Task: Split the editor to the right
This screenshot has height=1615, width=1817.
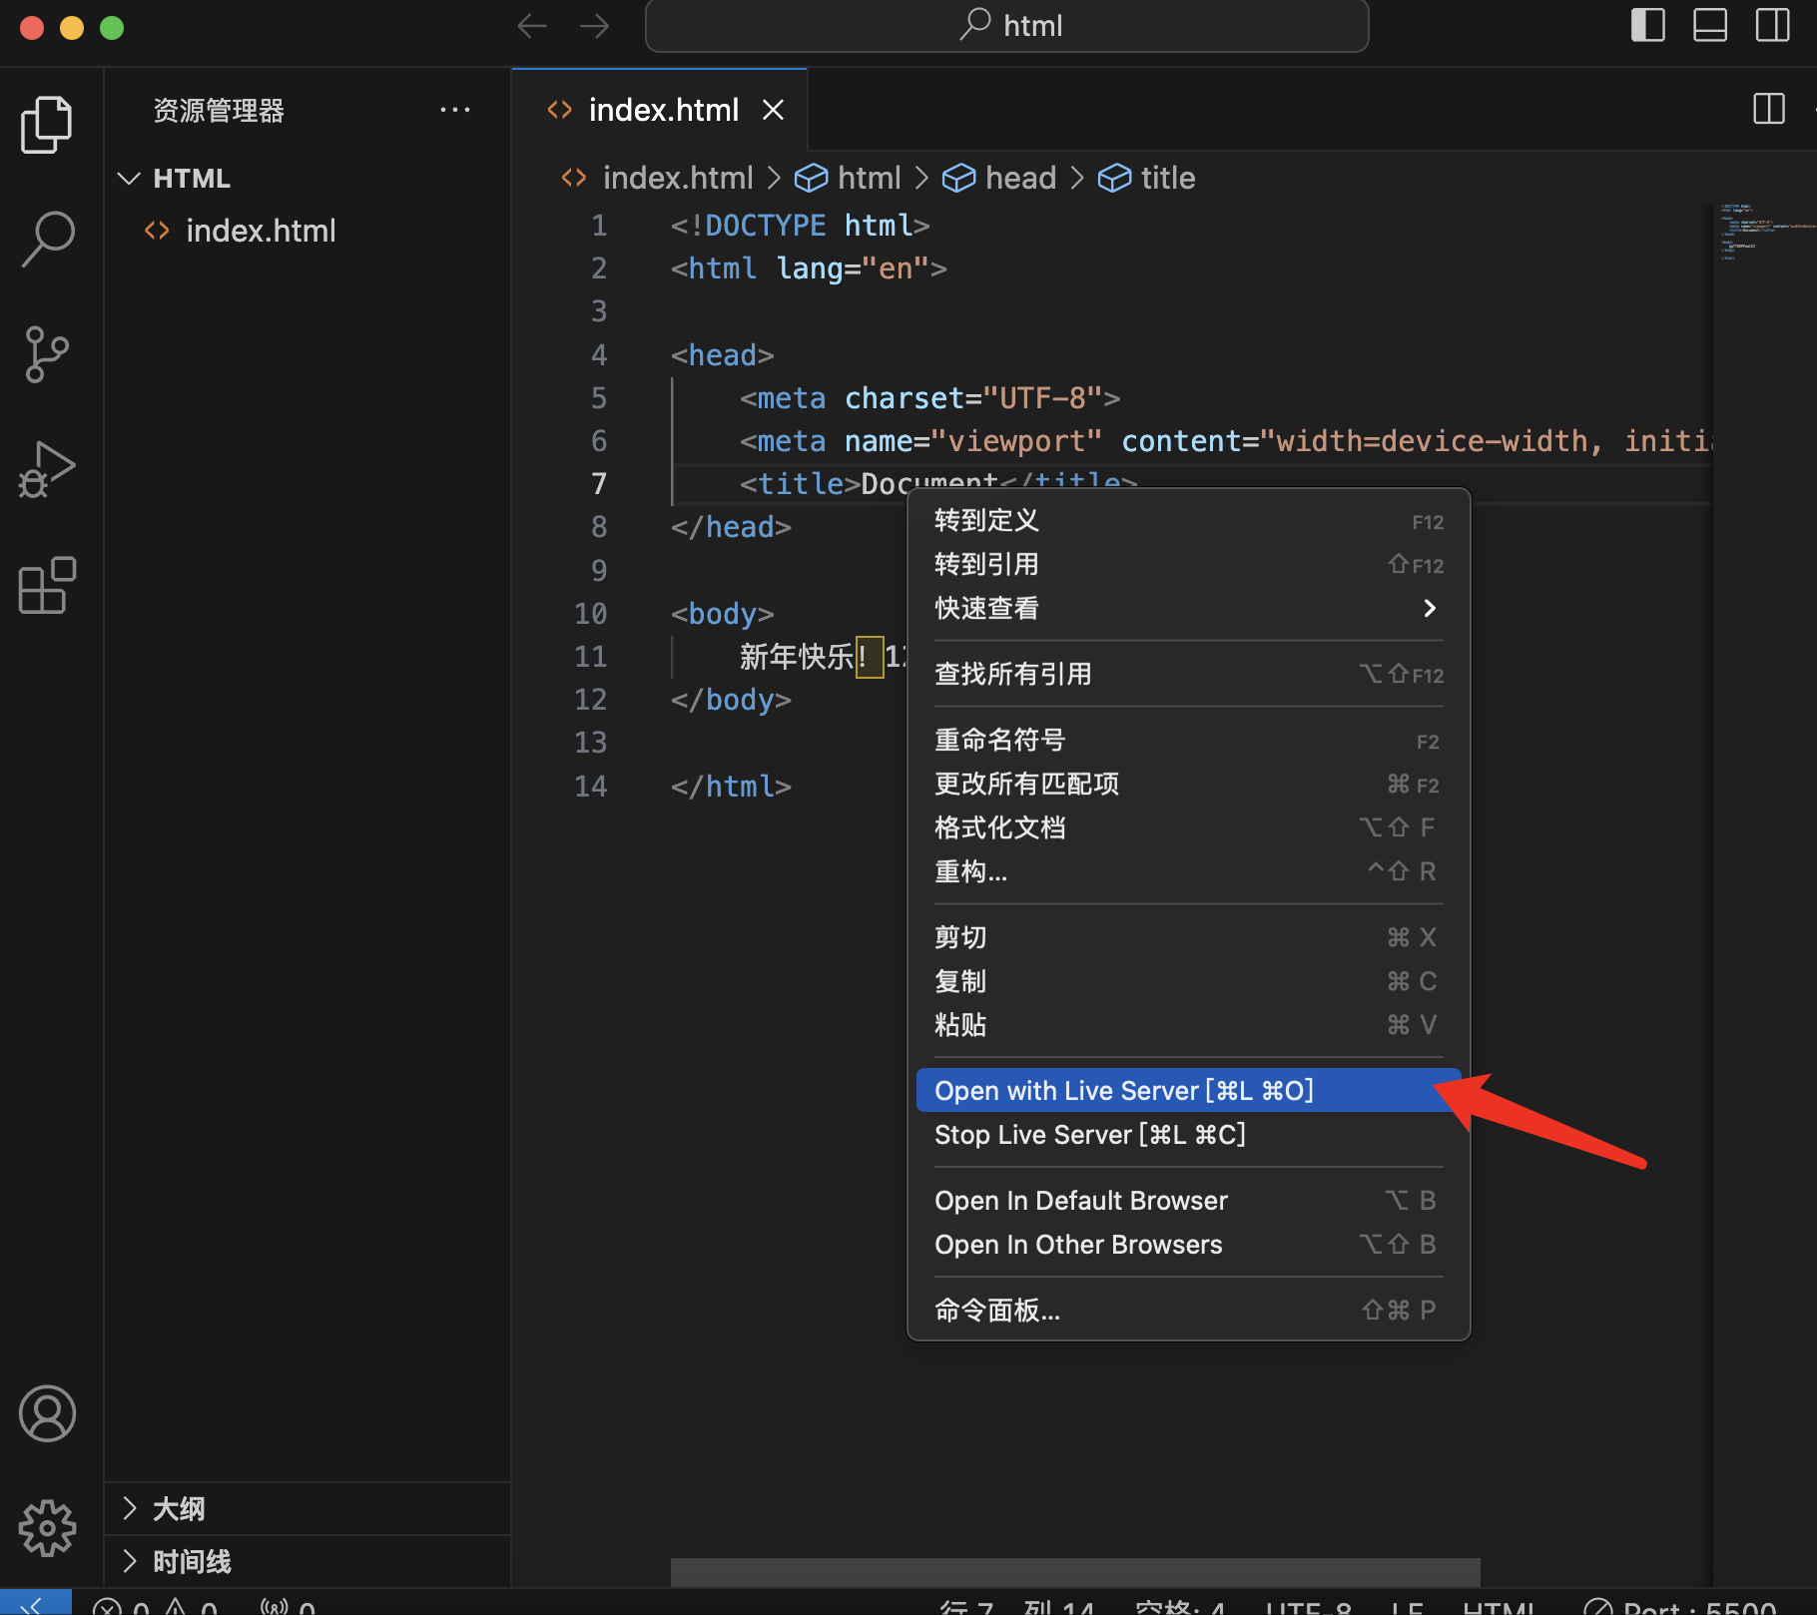Action: pyautogui.click(x=1768, y=109)
